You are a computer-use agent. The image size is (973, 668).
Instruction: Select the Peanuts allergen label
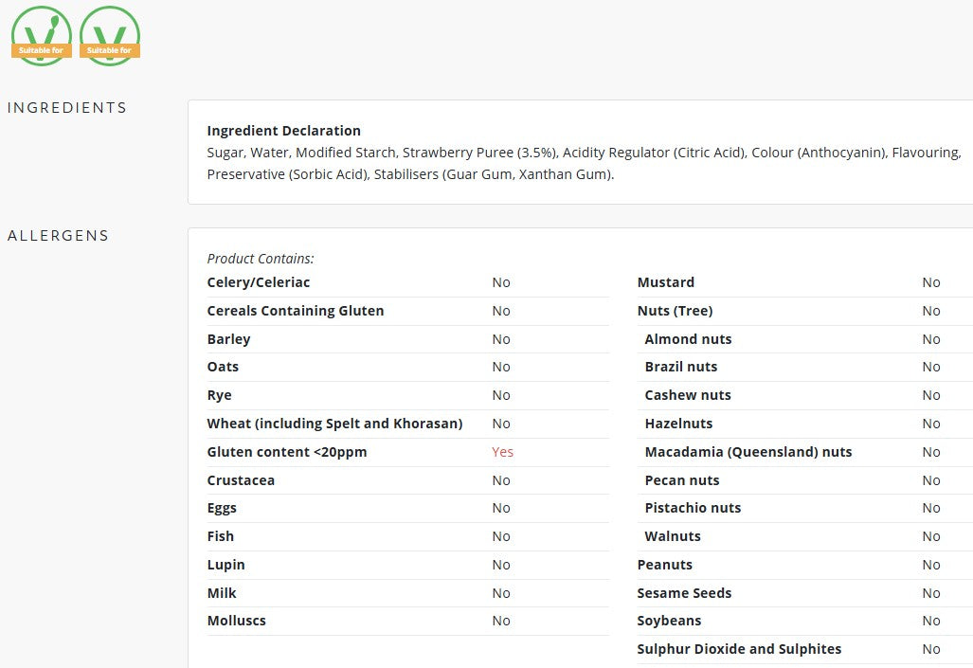pos(664,565)
